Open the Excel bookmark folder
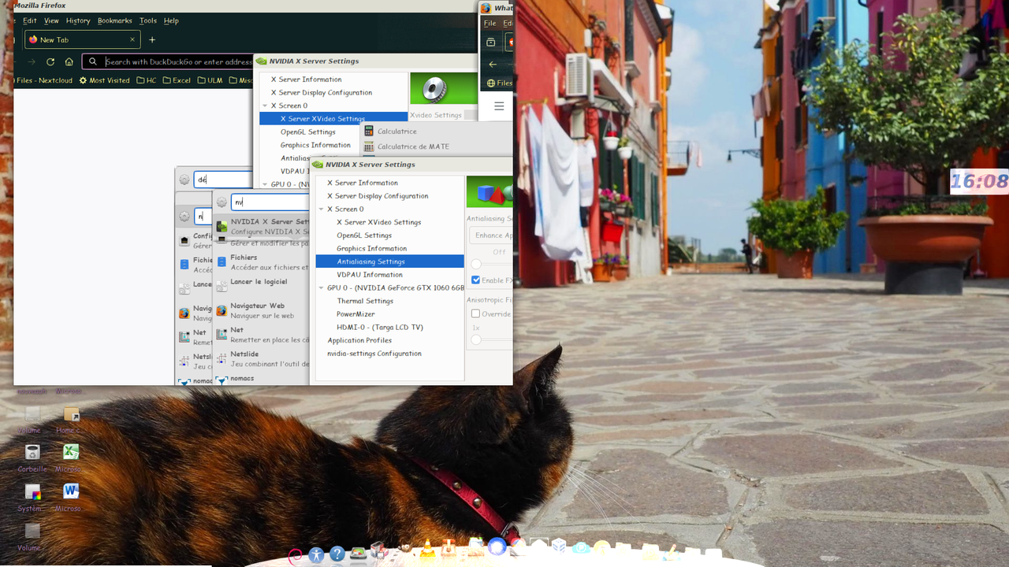This screenshot has height=567, width=1009. (177, 80)
